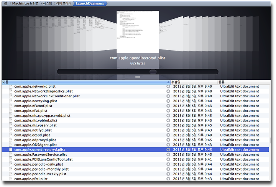Click the arrow icon beside com.apple.ODSAgent.plist
This screenshot has height=187, width=276.
point(168,145)
